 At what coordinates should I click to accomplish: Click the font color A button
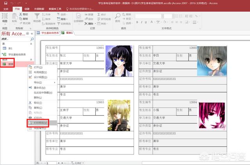pyautogui.click(x=152, y=22)
